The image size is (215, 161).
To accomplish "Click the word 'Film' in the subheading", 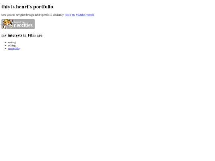I will 31,35.
